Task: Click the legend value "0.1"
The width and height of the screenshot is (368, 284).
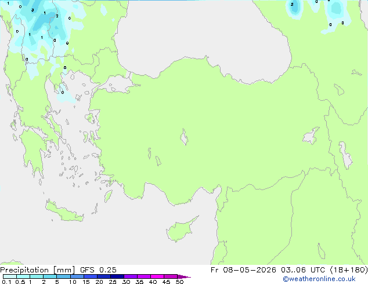Action: (6, 282)
